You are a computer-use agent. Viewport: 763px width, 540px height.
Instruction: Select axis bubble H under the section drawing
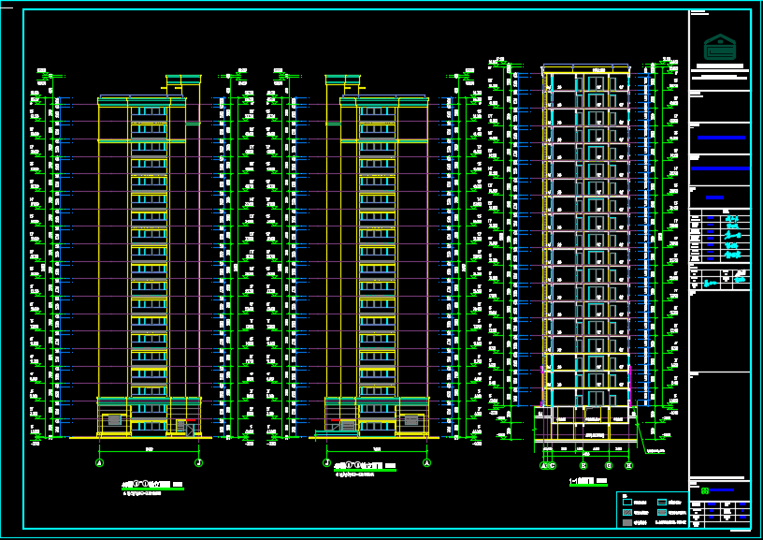(x=628, y=465)
